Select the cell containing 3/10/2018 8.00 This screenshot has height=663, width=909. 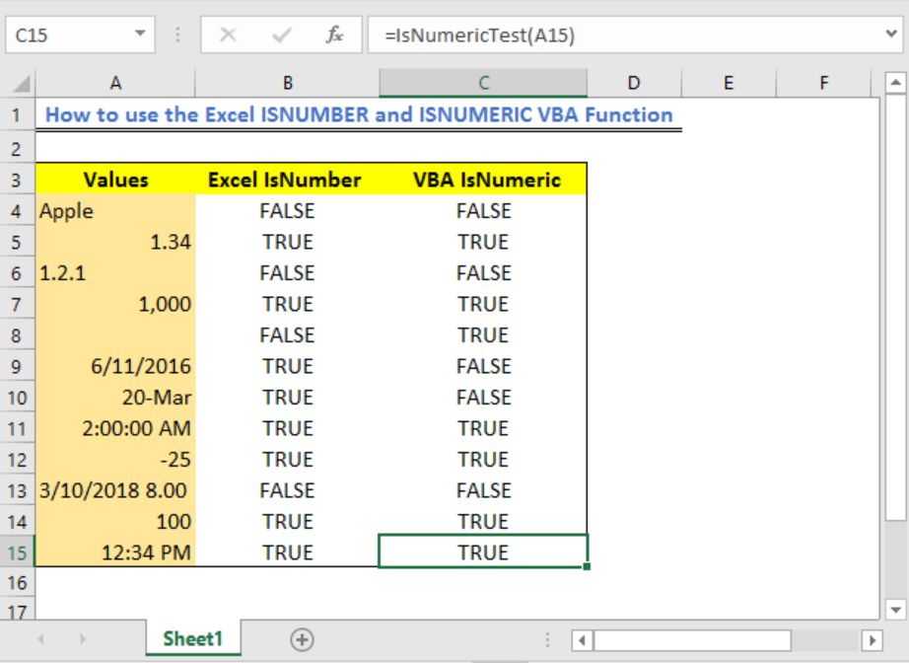click(115, 490)
